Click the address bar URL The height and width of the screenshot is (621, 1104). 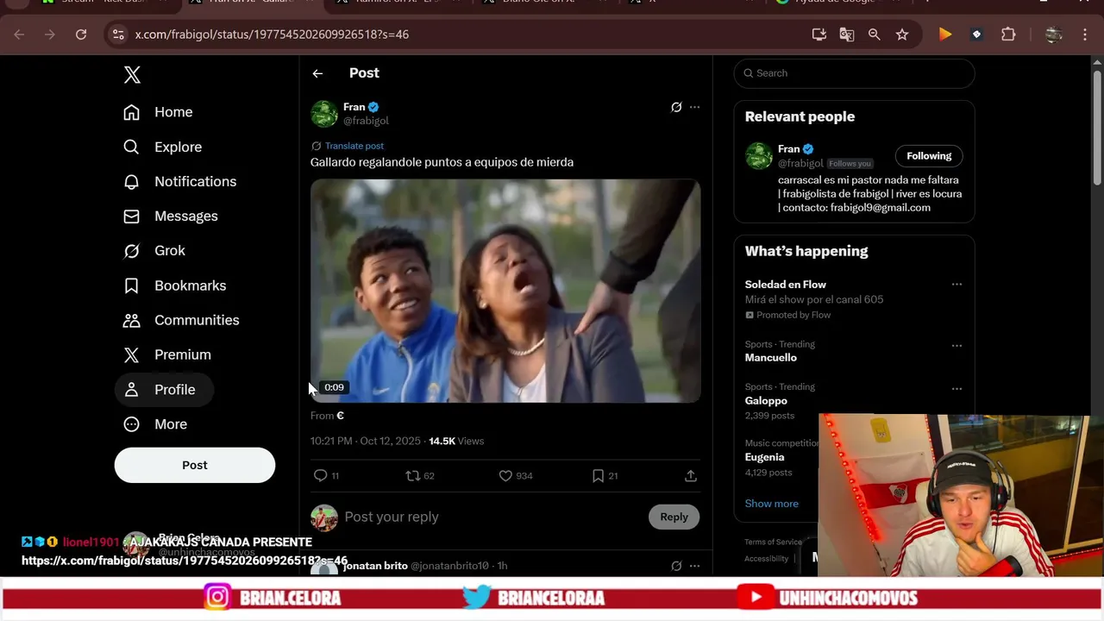point(272,34)
